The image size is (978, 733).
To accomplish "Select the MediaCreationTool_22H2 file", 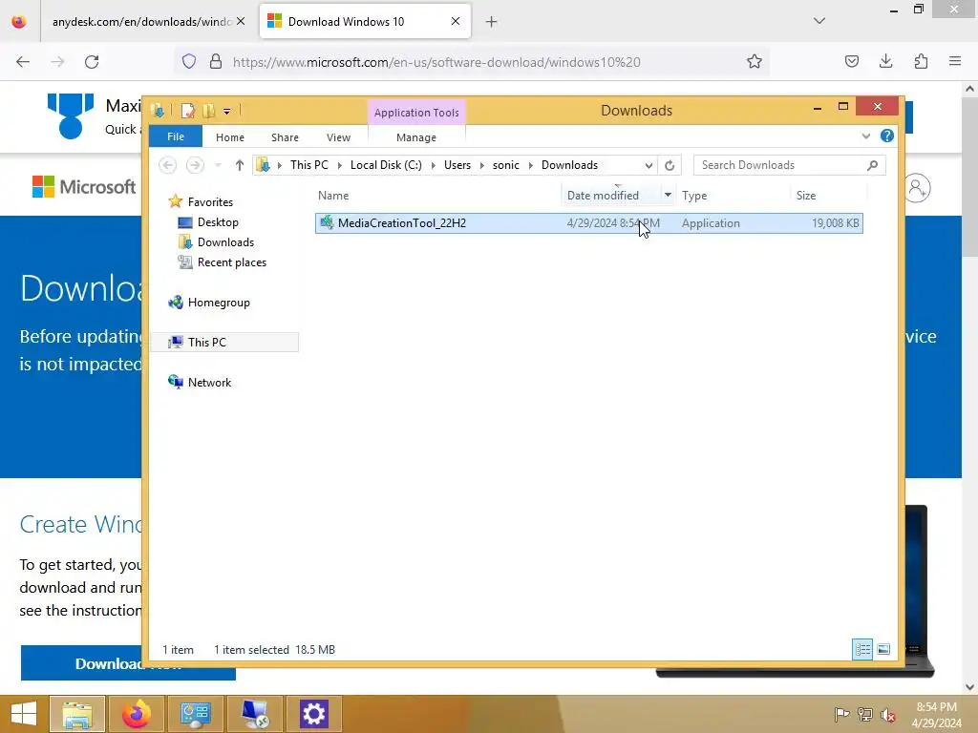I will [588, 223].
